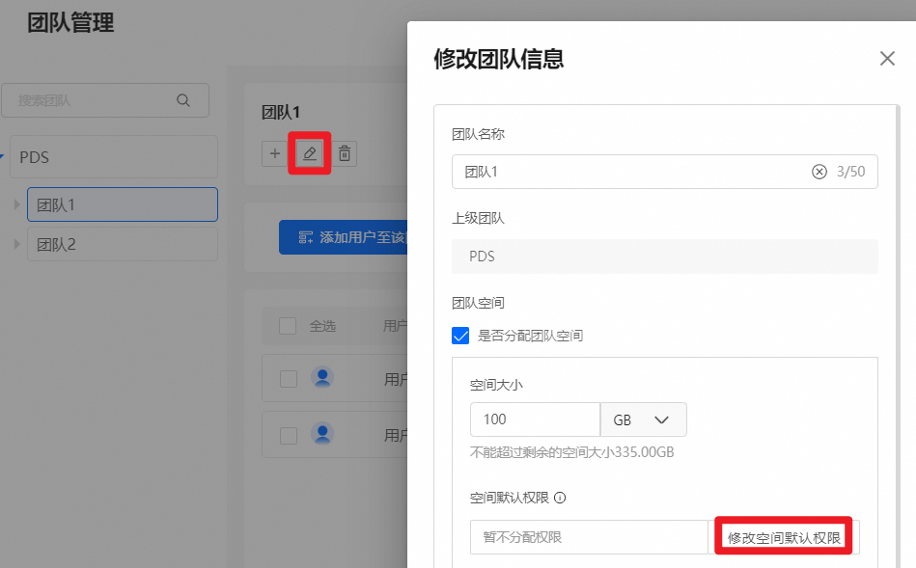The image size is (916, 568).
Task: Toggle the 是否分配团队空间 checkbox
Action: [460, 336]
